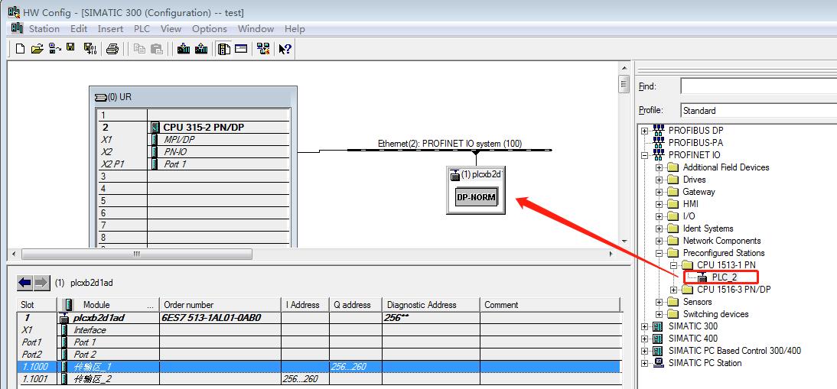Select the CPU 315-2 PN/DP rack row
This screenshot has width=837, height=389.
(x=194, y=128)
